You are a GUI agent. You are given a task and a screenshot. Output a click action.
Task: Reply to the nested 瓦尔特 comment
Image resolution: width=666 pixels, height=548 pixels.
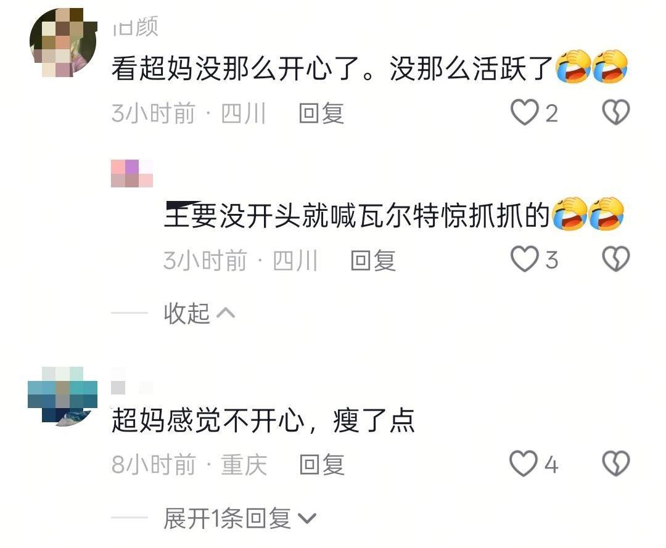[373, 260]
